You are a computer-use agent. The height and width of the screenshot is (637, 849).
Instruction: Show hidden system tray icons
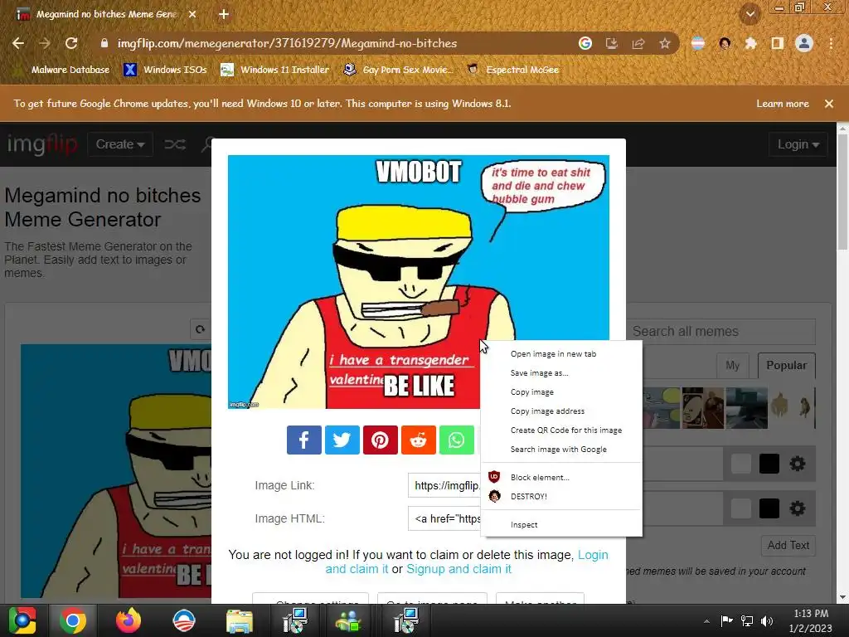[706, 621]
